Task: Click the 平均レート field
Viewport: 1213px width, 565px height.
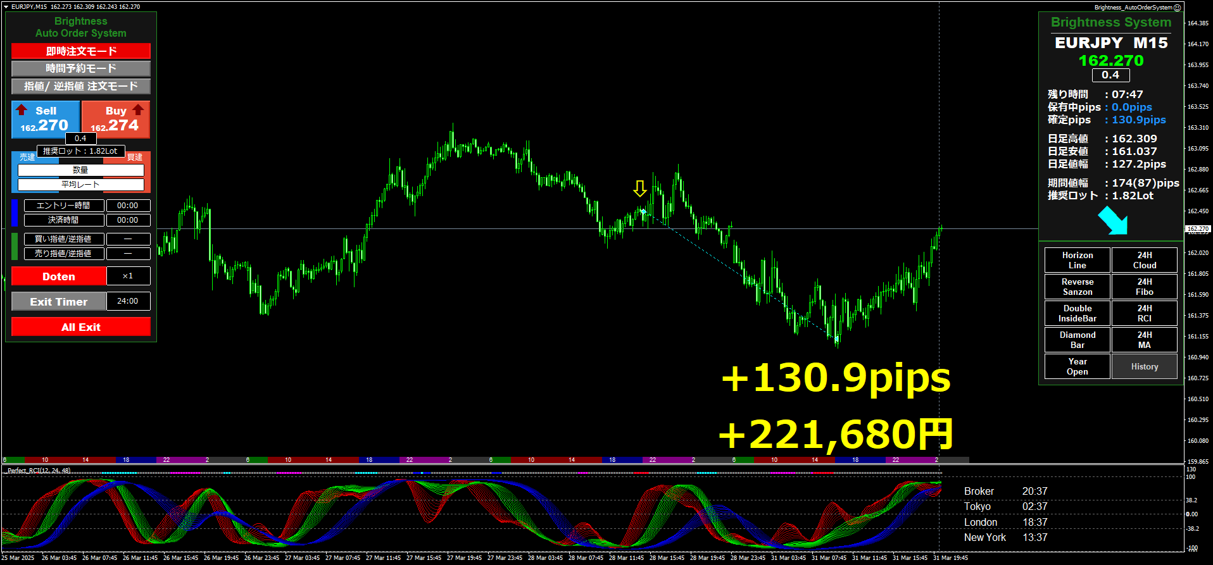Action: click(x=81, y=185)
